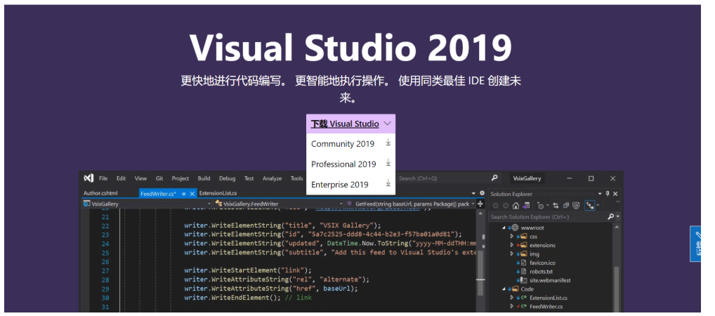Open the Edit menu
Viewport: 715px width, 316px height.
tap(121, 178)
